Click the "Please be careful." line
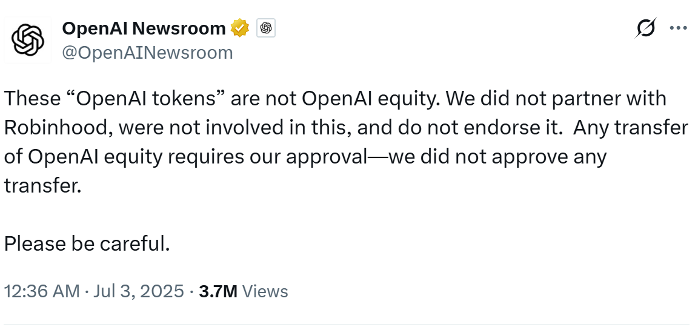698x330 pixels. pyautogui.click(x=87, y=243)
